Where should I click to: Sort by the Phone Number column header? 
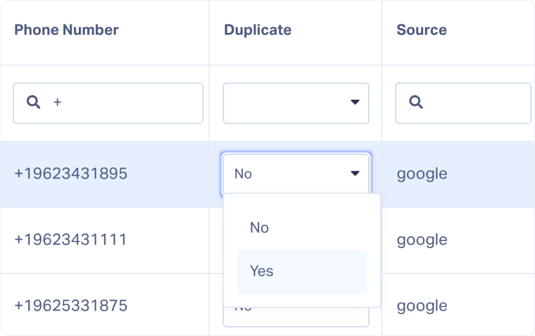coord(66,30)
